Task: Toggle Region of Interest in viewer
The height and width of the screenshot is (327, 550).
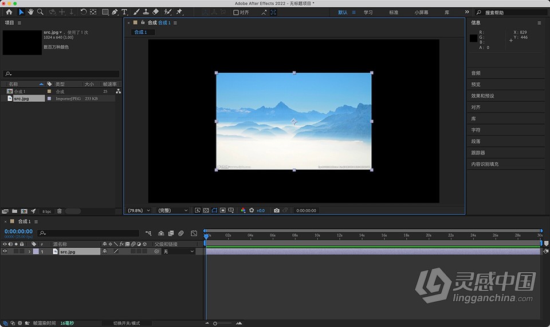Action: coord(223,210)
